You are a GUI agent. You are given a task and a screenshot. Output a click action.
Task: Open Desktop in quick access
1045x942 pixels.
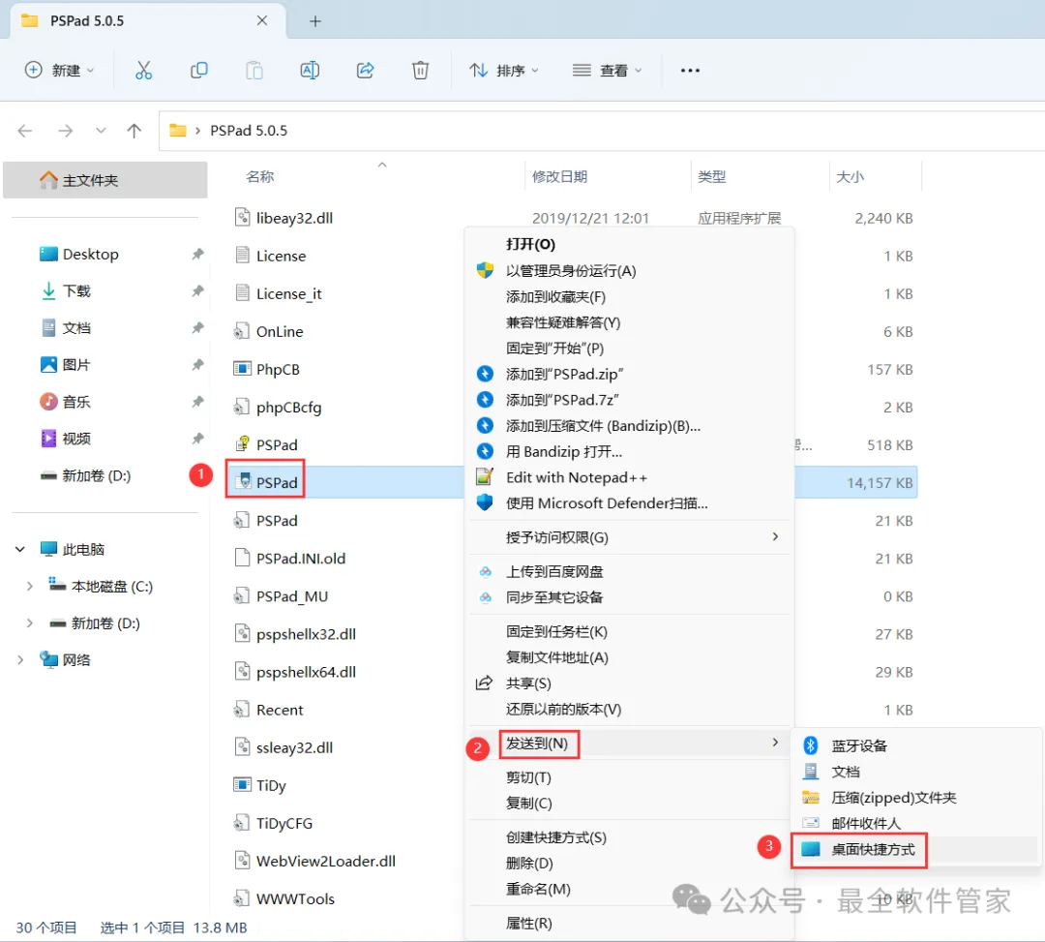91,254
